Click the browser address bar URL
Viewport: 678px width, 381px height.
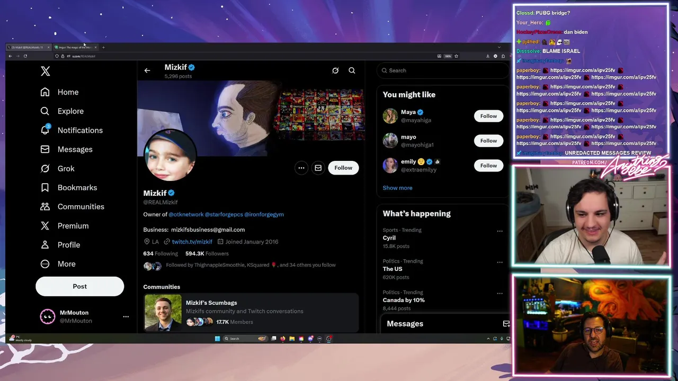click(x=84, y=56)
